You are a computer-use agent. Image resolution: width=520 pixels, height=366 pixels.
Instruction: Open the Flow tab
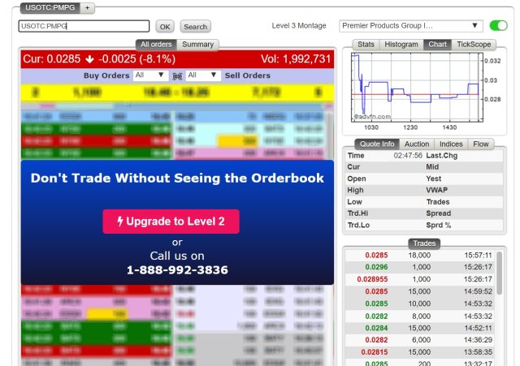[x=480, y=144]
